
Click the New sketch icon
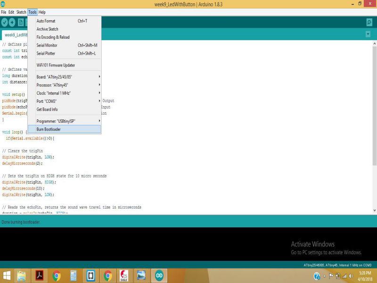click(x=21, y=22)
